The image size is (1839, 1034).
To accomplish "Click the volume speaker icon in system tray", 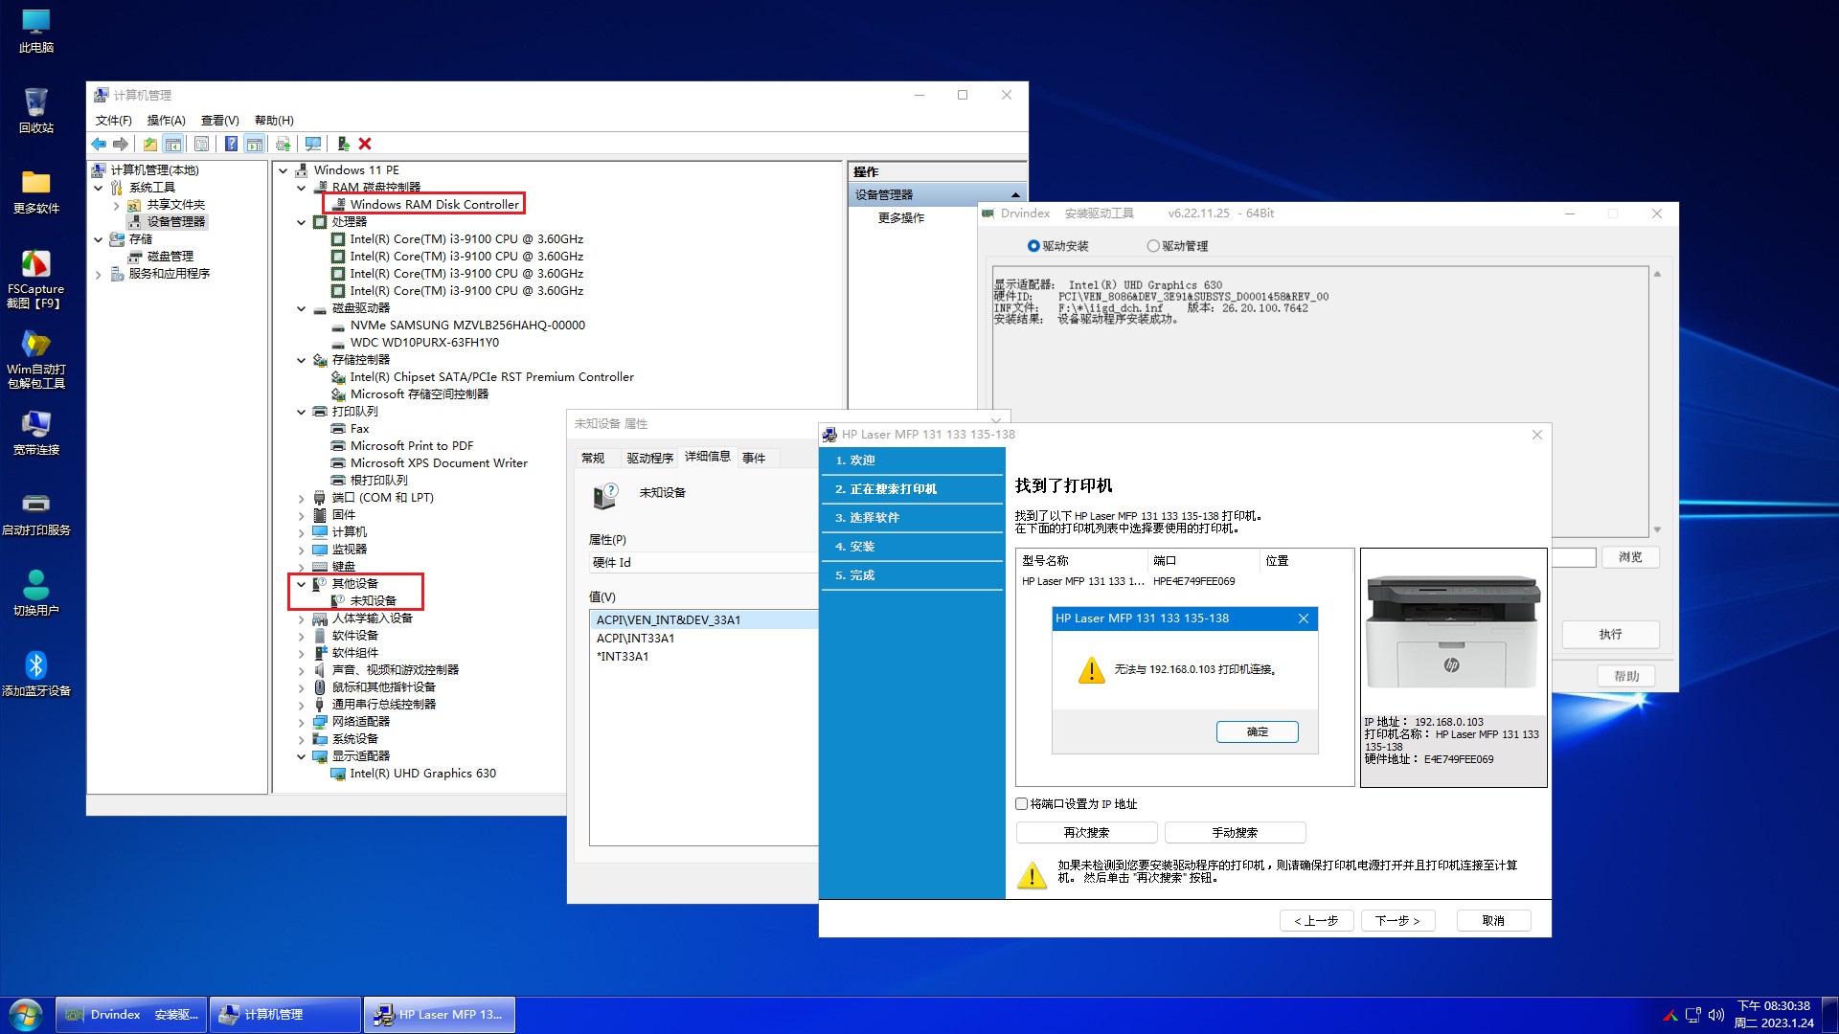I will pyautogui.click(x=1716, y=1015).
